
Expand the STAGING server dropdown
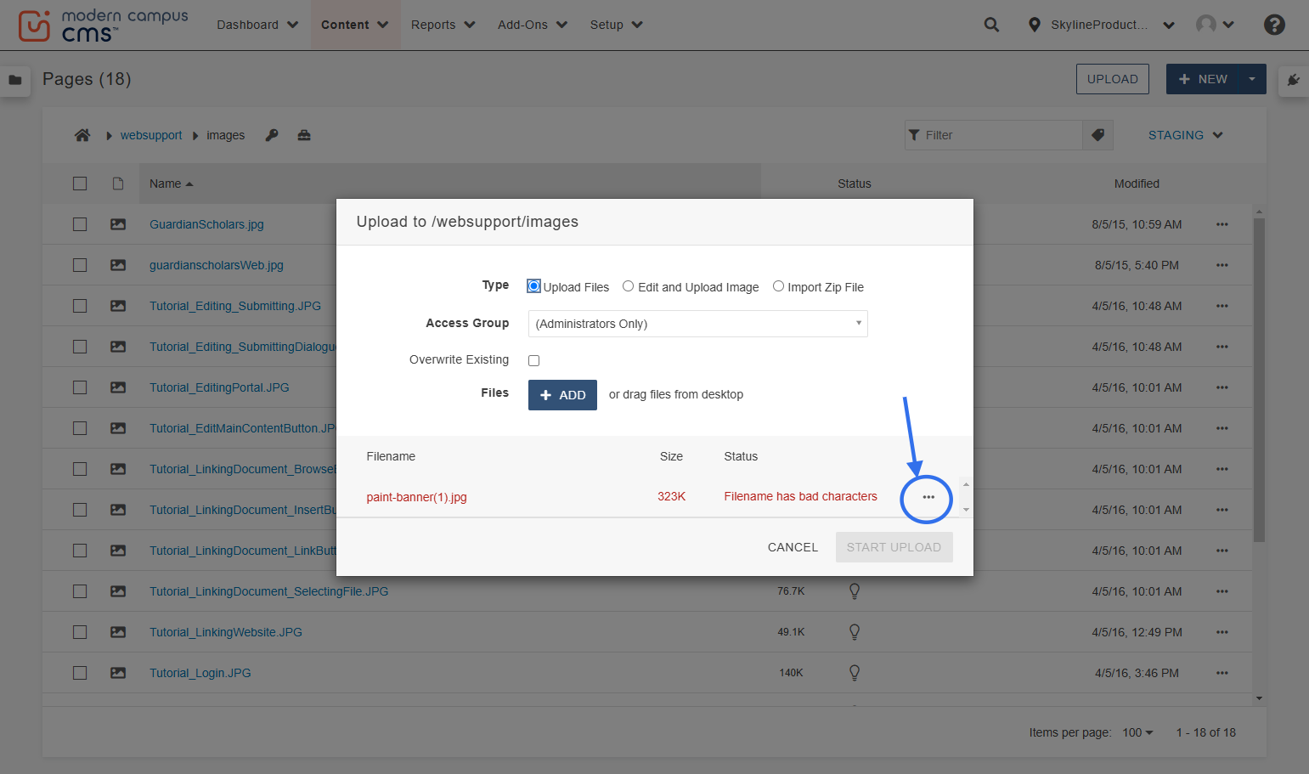(1185, 135)
